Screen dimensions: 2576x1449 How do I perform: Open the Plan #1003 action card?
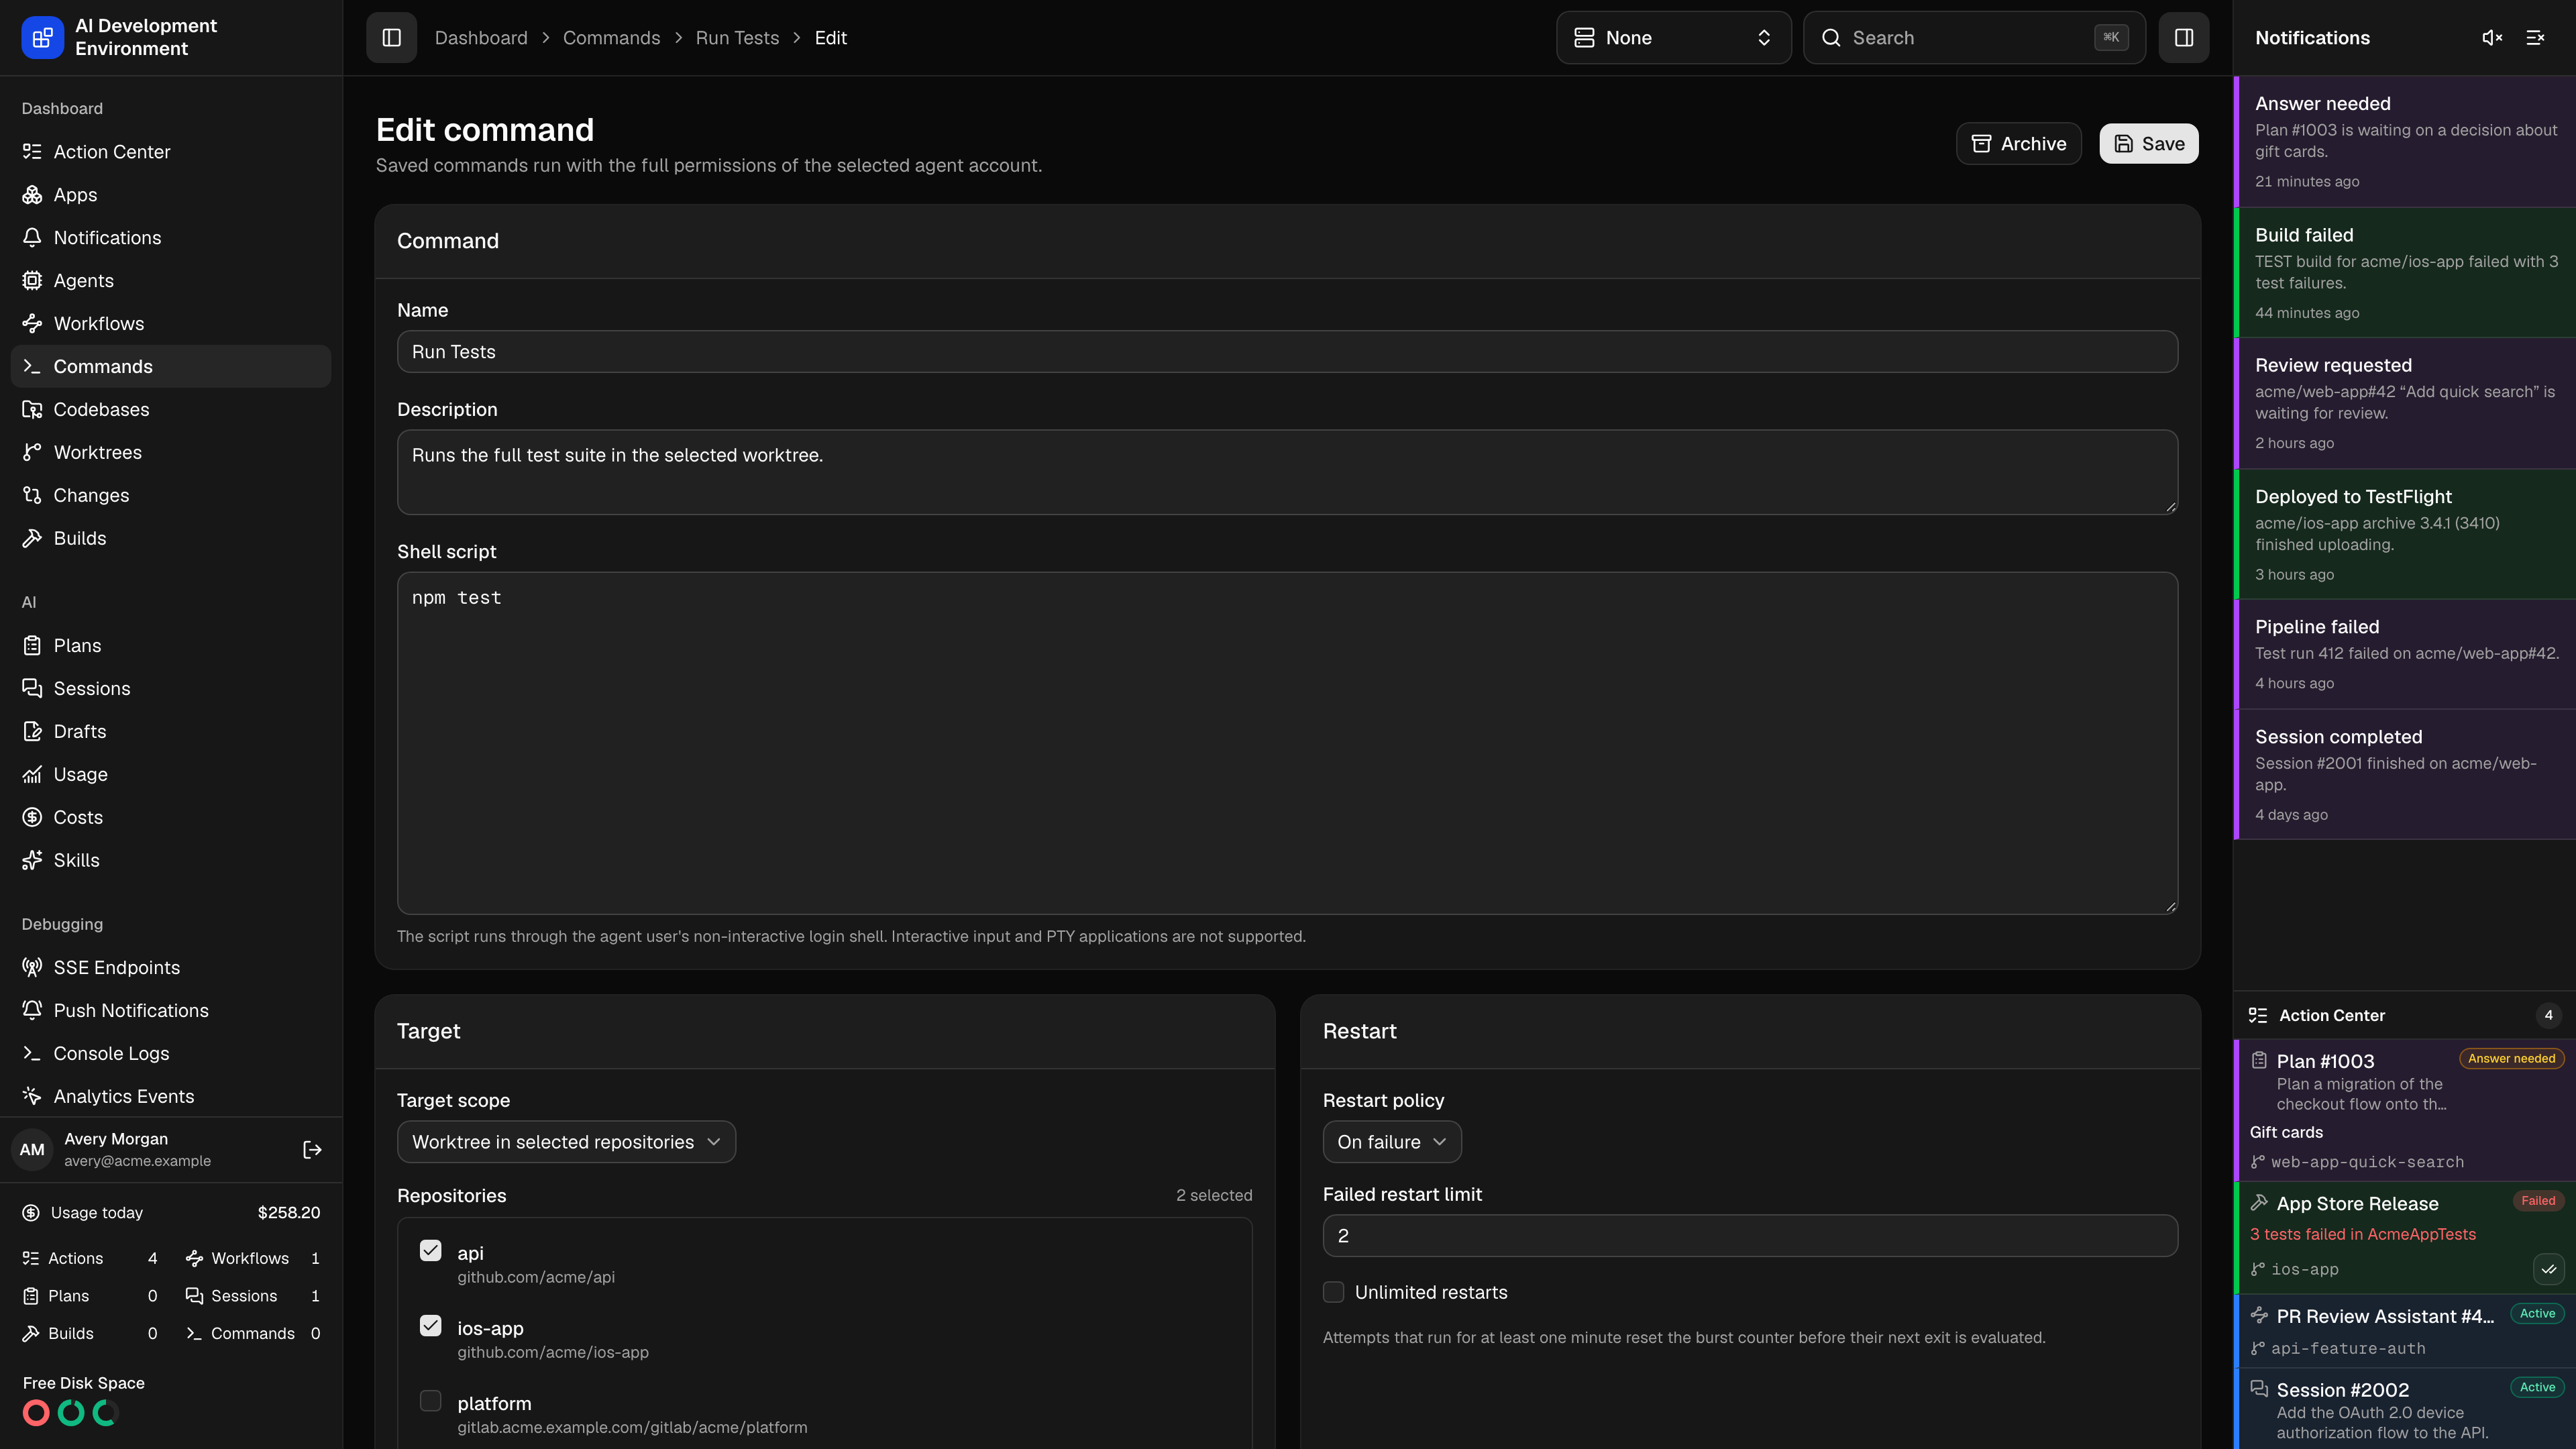[2404, 1110]
